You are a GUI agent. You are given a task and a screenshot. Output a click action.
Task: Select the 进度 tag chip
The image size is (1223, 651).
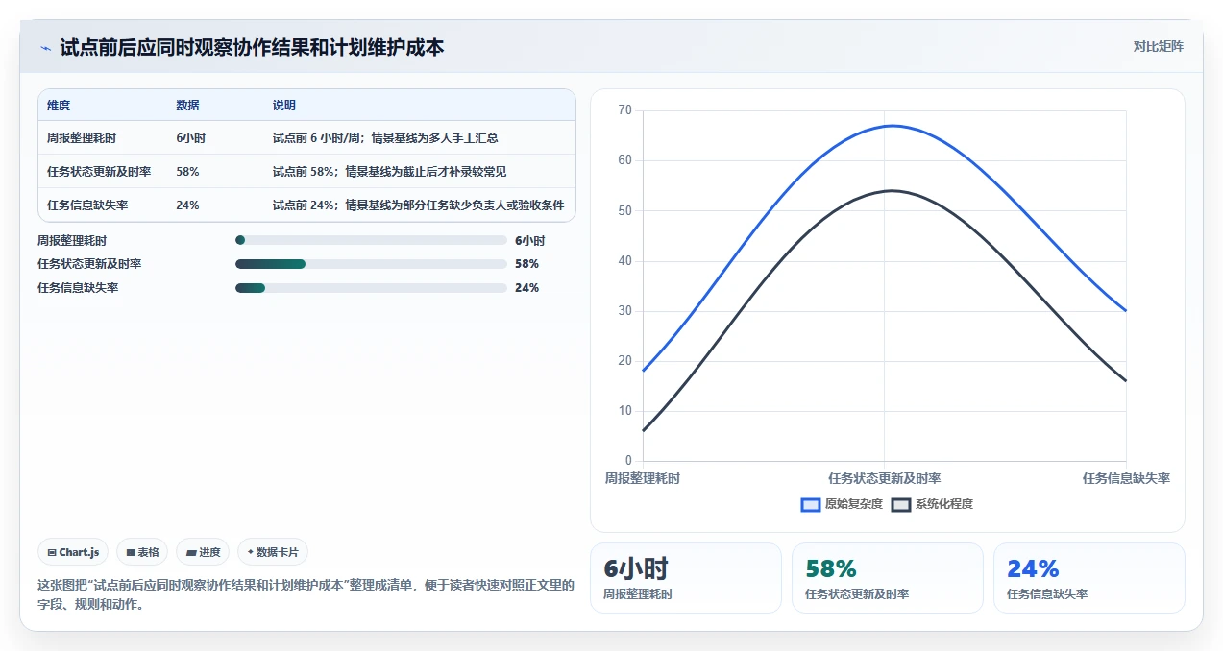point(203,552)
